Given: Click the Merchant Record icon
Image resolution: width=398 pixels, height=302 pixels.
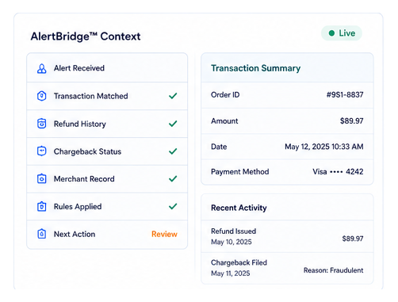Looking at the screenshot, I should (x=41, y=179).
